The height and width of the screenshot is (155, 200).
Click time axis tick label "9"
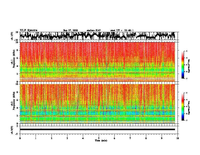click(x=162, y=138)
